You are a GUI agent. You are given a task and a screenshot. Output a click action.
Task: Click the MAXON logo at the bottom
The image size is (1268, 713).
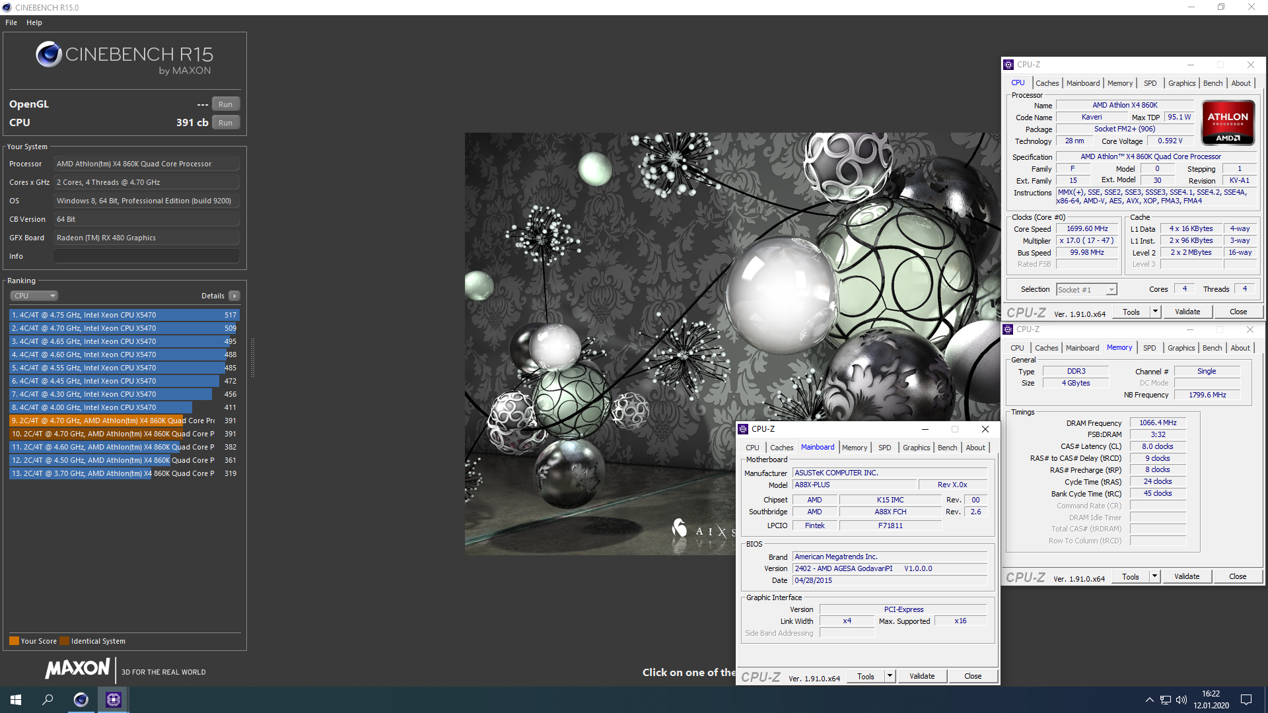pos(77,669)
